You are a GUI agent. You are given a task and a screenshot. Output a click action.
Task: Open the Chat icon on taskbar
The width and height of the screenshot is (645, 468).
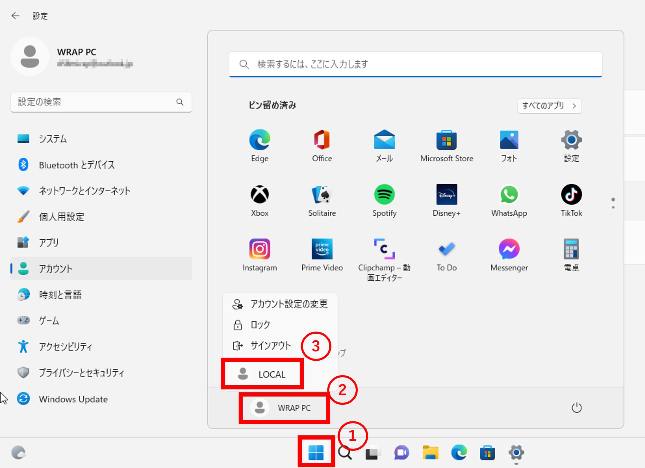tap(401, 453)
